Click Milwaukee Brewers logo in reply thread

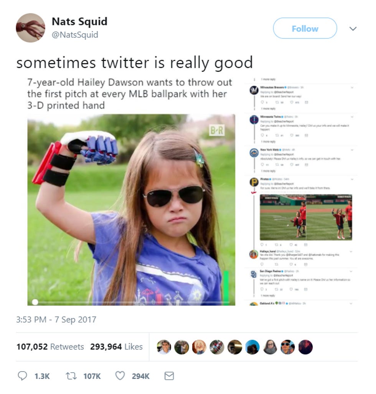pos(254,90)
